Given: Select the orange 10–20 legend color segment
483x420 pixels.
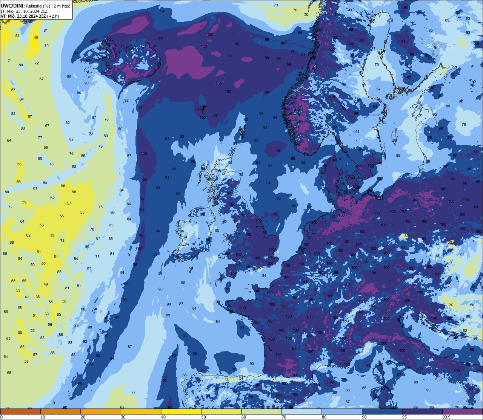Looking at the screenshot, I should point(60,411).
